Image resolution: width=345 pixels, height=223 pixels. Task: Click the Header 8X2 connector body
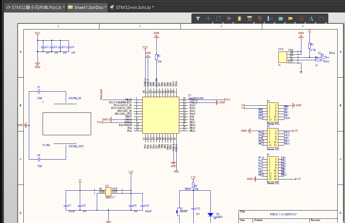pyautogui.click(x=273, y=169)
